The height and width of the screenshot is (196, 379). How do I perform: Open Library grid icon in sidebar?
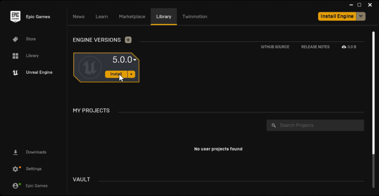(x=15, y=56)
